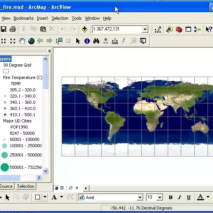
Task: Open the Window menu
Action: pyautogui.click(x=93, y=18)
